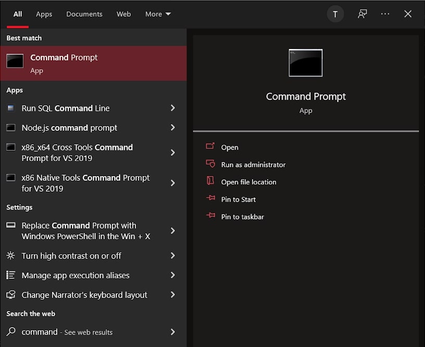
Task: Click the Run as administrator shield icon
Action: [x=210, y=164]
